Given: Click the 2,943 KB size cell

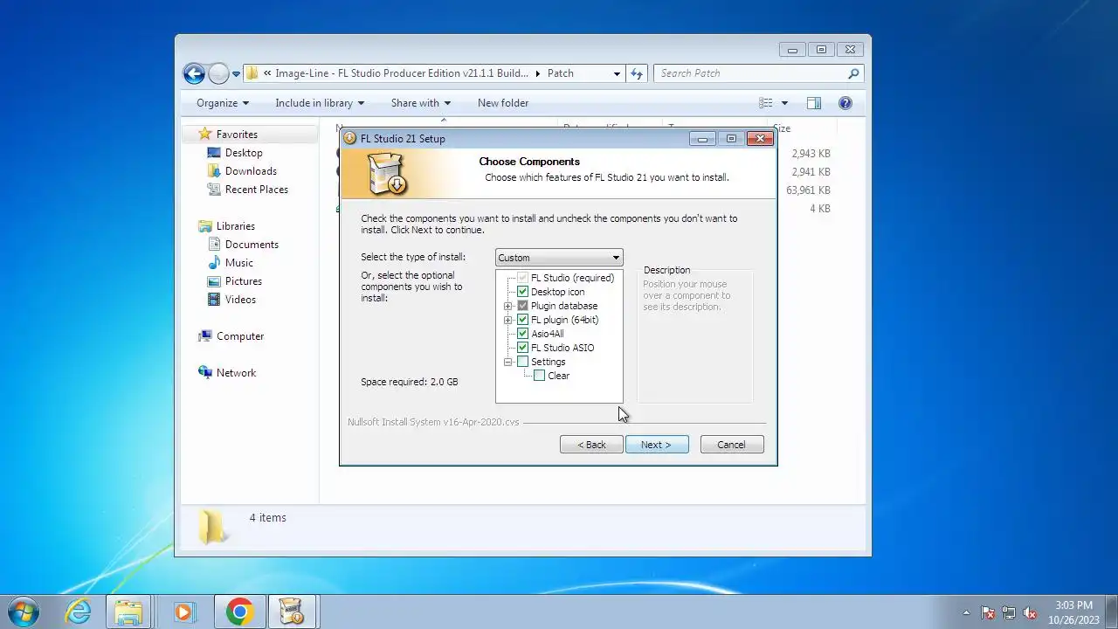Looking at the screenshot, I should click(x=811, y=154).
